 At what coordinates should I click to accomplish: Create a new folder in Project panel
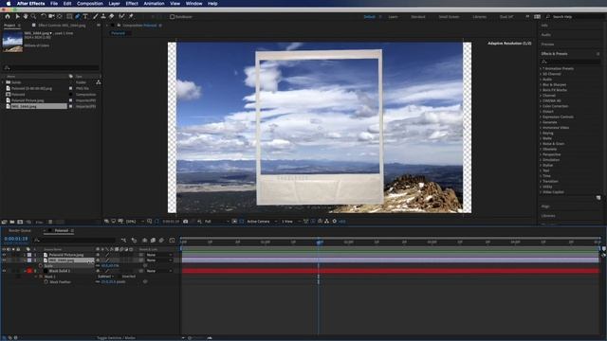(12, 222)
